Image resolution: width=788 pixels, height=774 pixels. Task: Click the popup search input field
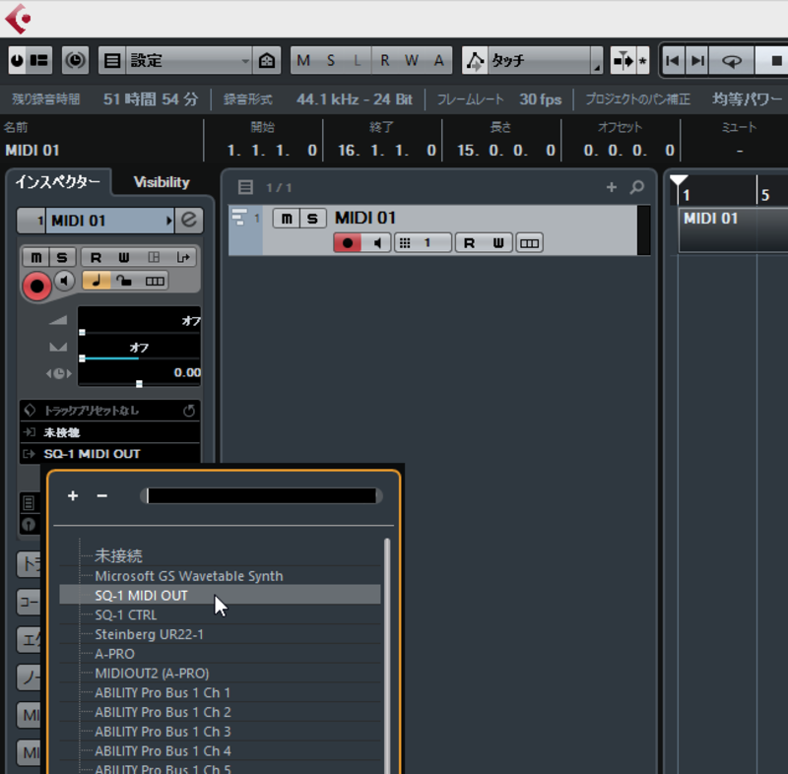pos(261,495)
